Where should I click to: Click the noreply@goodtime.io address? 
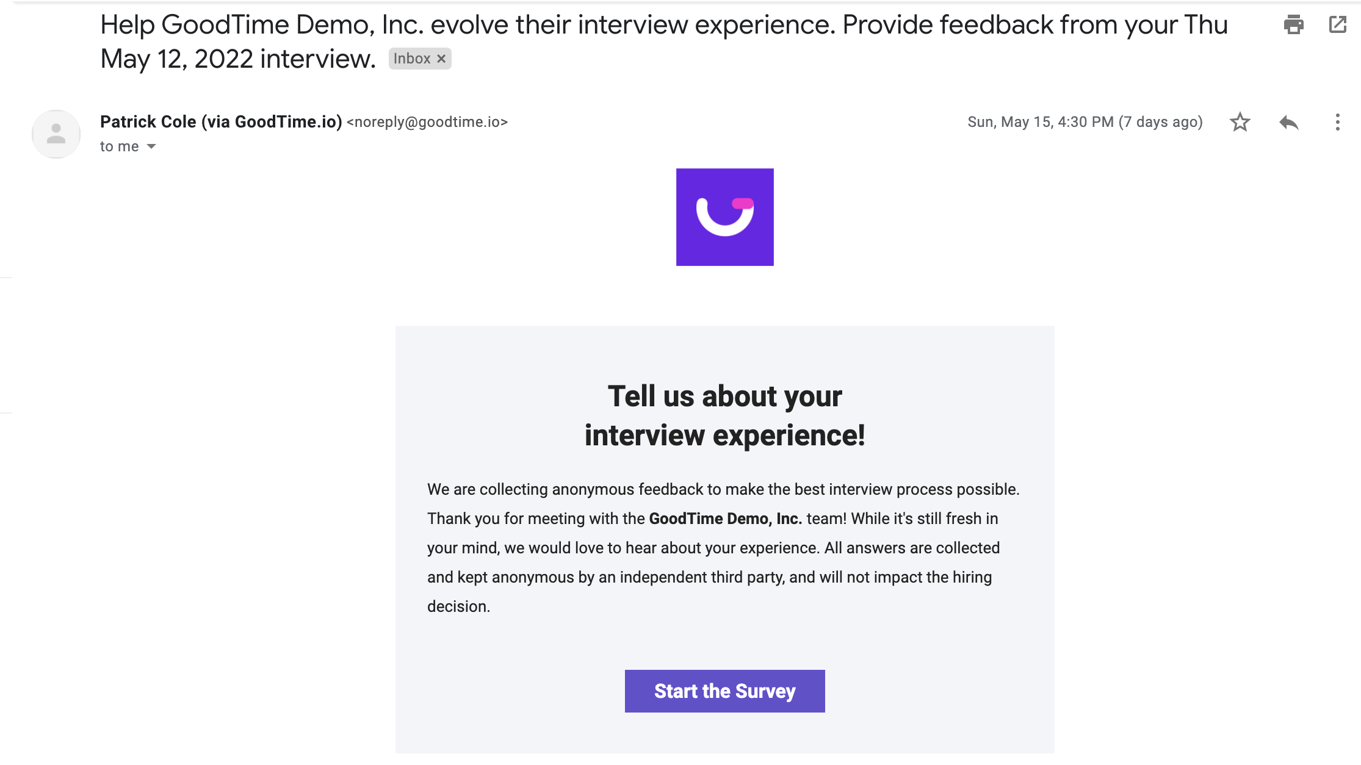coord(427,122)
